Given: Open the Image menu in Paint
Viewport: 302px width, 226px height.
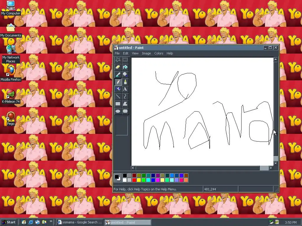Looking at the screenshot, I should [x=146, y=53].
